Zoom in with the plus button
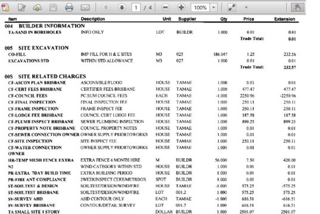The height and width of the screenshot is (214, 320). pos(181,8)
